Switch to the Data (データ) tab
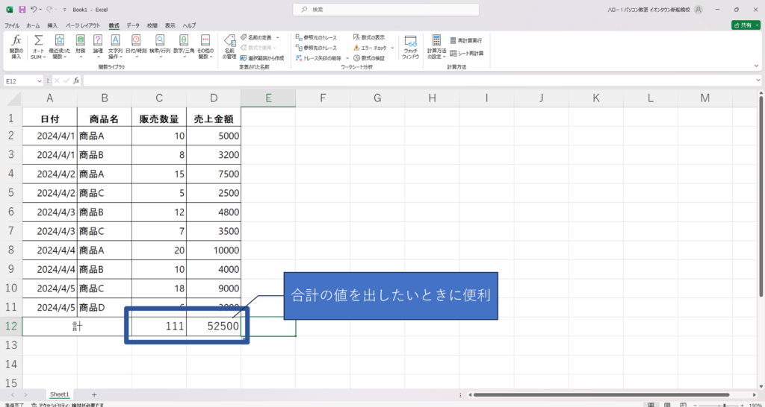Image resolution: width=765 pixels, height=407 pixels. tap(133, 25)
